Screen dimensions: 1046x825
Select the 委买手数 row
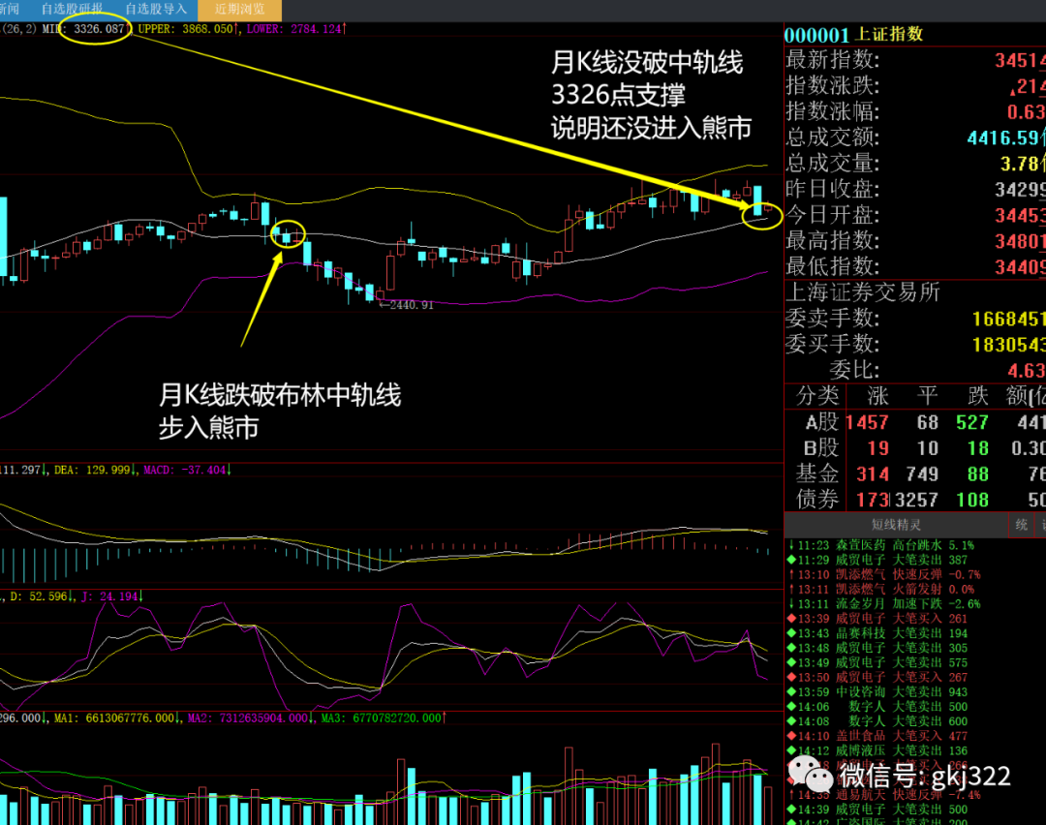pos(915,344)
